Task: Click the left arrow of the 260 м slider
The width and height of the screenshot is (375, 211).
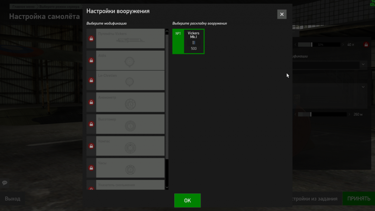Action: click(x=295, y=114)
